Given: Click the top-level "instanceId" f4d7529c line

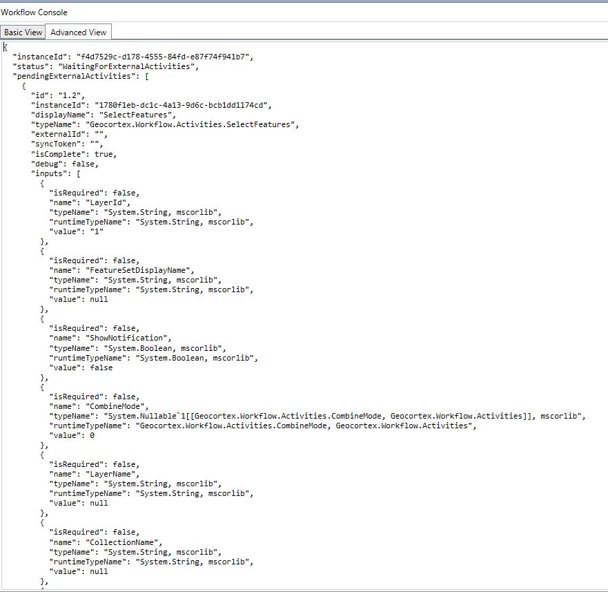Looking at the screenshot, I should (x=133, y=57).
